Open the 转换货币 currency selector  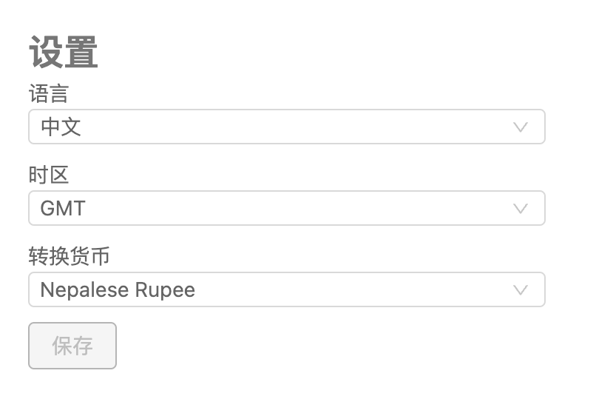point(286,289)
